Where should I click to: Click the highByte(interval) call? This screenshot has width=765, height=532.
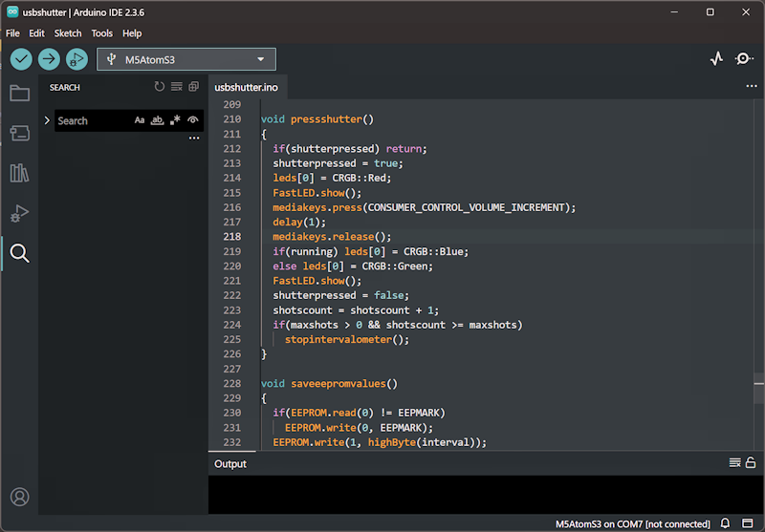pyautogui.click(x=424, y=442)
